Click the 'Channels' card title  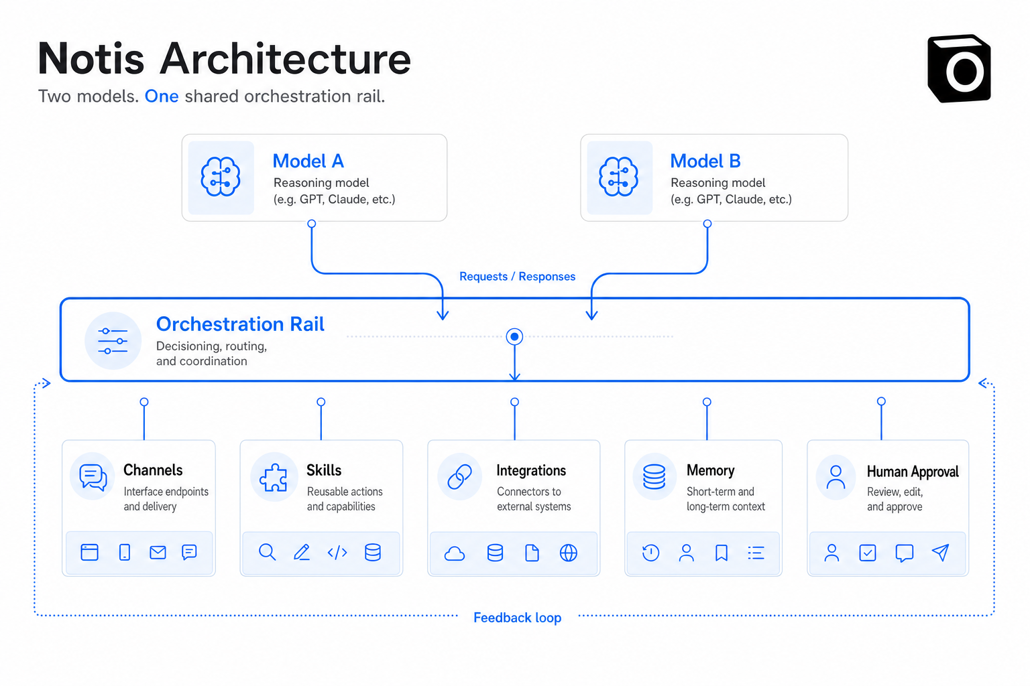(x=153, y=470)
